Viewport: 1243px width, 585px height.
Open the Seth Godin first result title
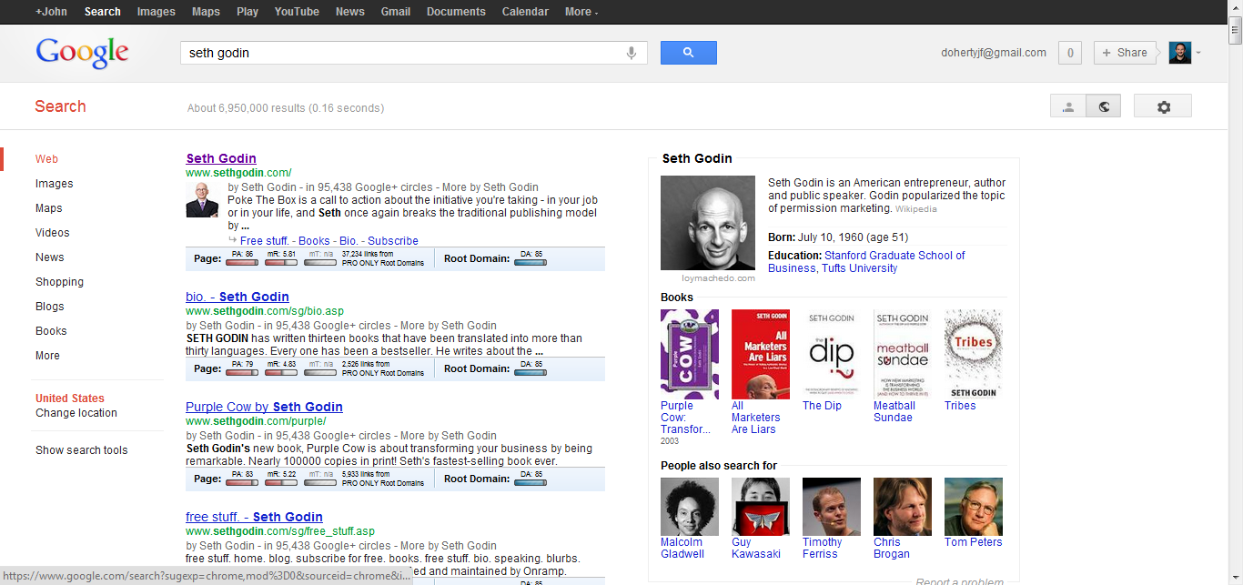click(221, 158)
